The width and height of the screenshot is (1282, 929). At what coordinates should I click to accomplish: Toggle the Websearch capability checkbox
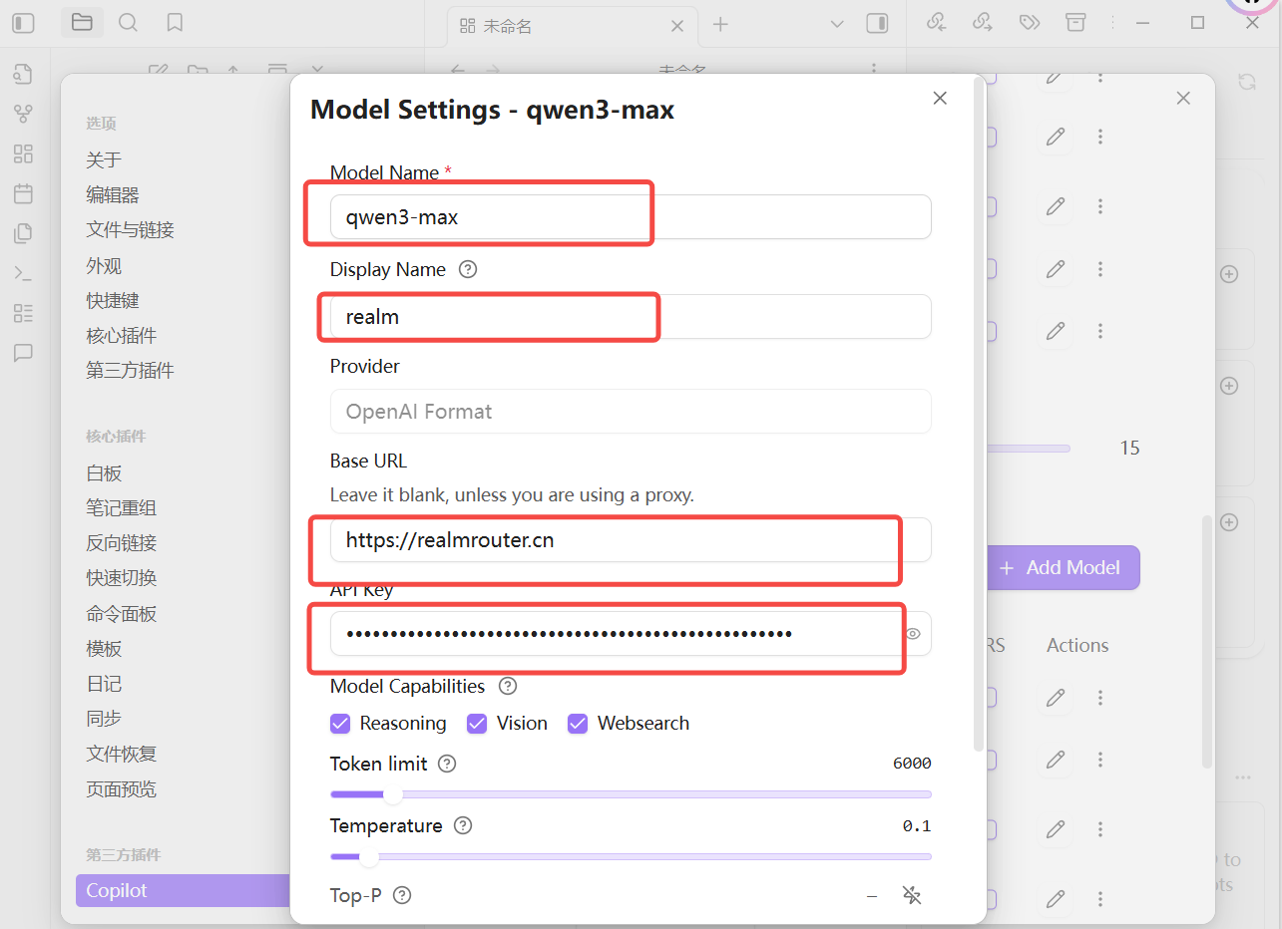[x=578, y=724]
